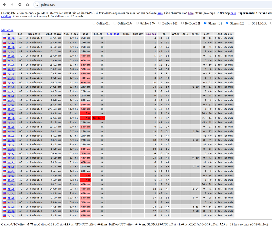272x229 pixels.
Task: Click the 2731.3 cm orbit-disco value
Action: point(54,109)
